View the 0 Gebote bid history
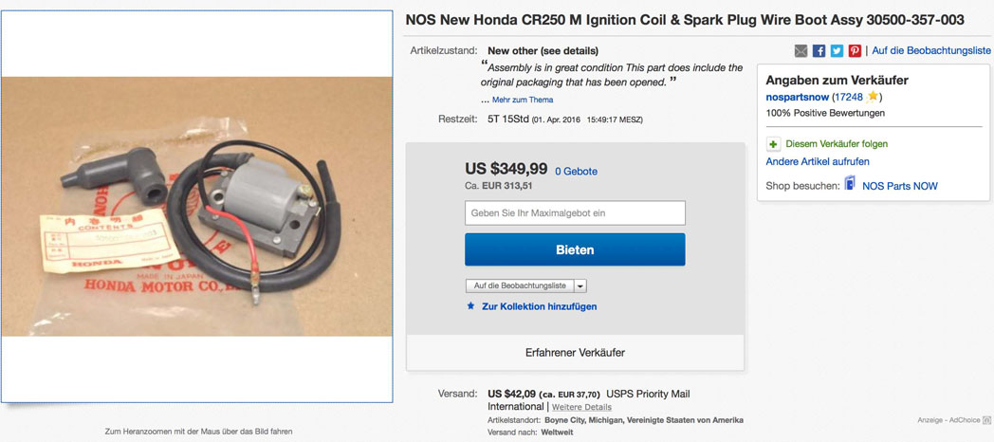 [576, 172]
